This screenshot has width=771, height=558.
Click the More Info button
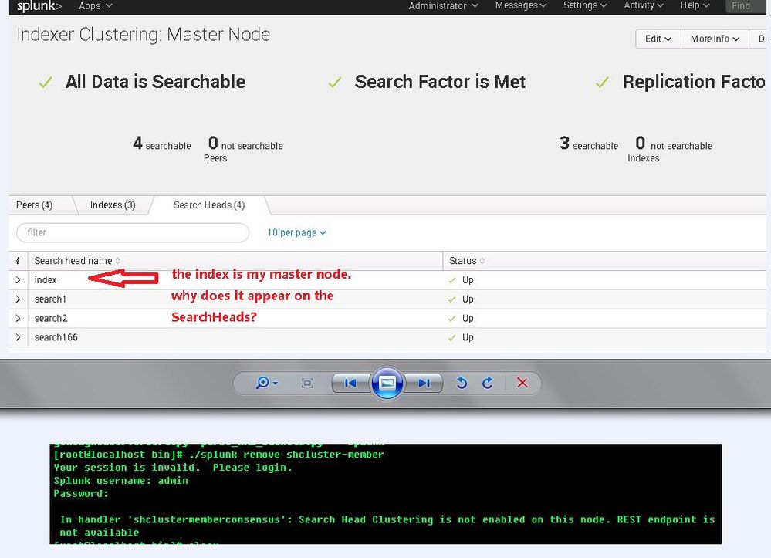tap(714, 39)
